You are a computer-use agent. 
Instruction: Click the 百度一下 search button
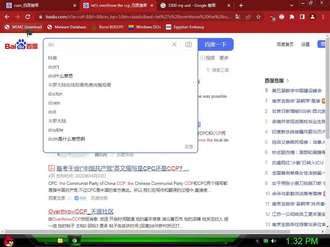[x=216, y=44]
